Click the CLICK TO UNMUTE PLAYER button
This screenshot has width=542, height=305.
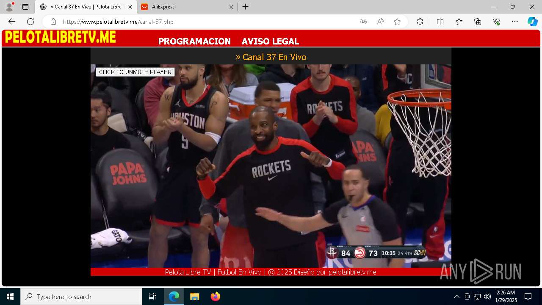(135, 72)
